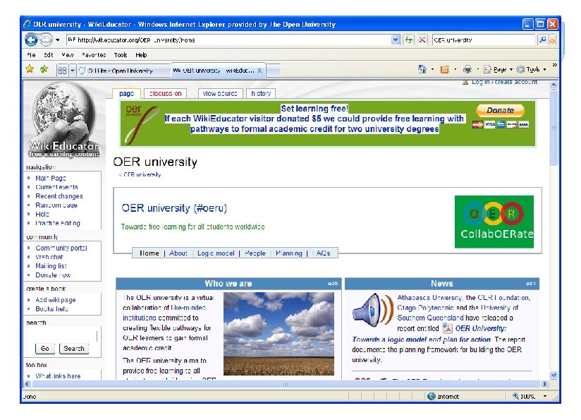Open the Favorites menu
The image size is (581, 420).
coord(94,55)
